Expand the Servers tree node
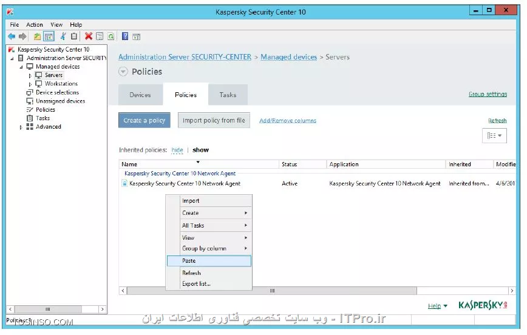Screen dimensions: 527x335 coord(30,76)
